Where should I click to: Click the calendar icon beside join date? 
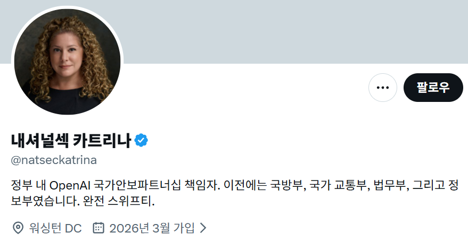98,228
